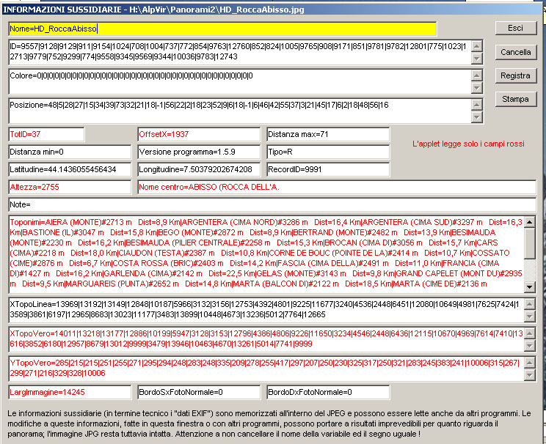This screenshot has width=546, height=444.
Task: Click the Colore box scroll-up arrow
Action: (477, 75)
